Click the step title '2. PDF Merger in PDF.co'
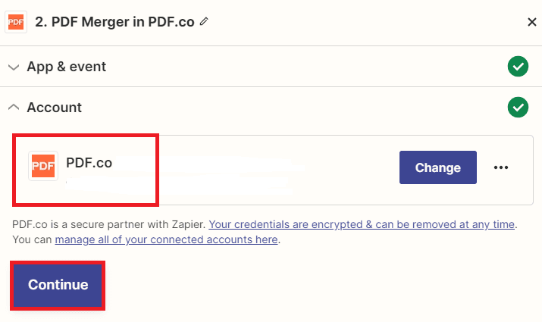Screen dimensions: 542x322 [x=114, y=21]
